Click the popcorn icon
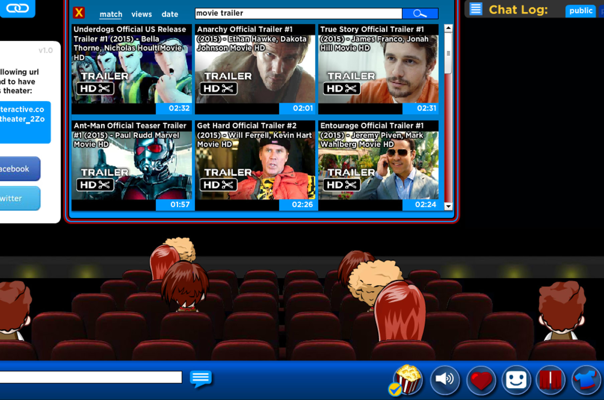The width and height of the screenshot is (604, 400). click(407, 380)
